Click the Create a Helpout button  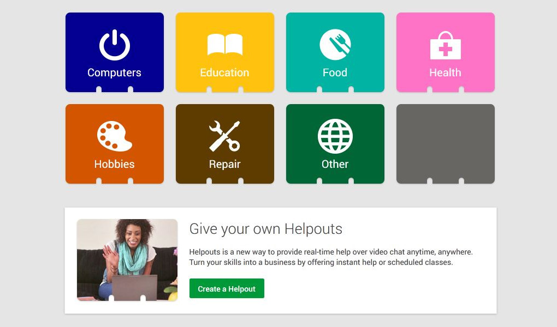point(227,288)
